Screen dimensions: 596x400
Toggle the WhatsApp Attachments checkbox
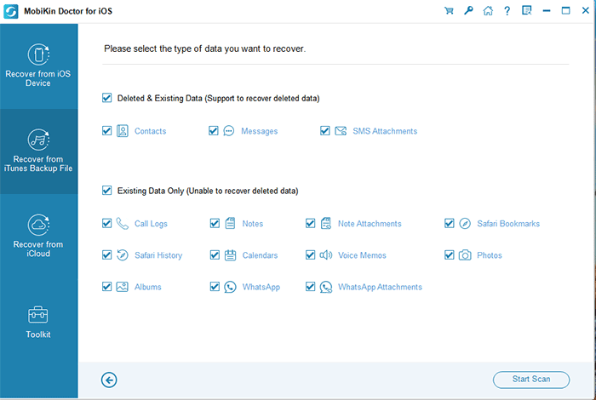click(x=311, y=287)
